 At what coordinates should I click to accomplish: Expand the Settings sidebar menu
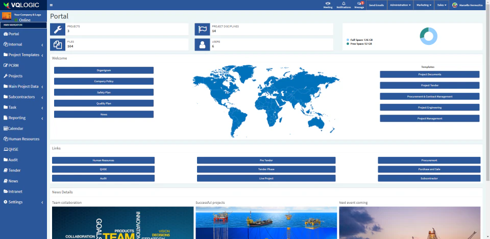23,202
